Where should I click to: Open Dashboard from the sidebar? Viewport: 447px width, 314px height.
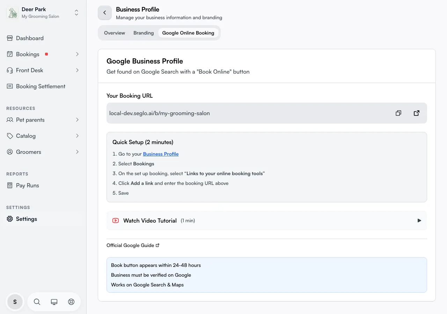click(x=43, y=38)
